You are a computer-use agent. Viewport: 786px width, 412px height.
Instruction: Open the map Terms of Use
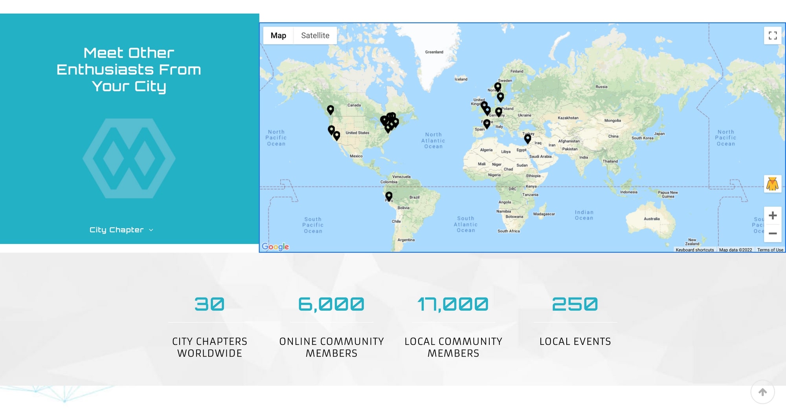770,250
